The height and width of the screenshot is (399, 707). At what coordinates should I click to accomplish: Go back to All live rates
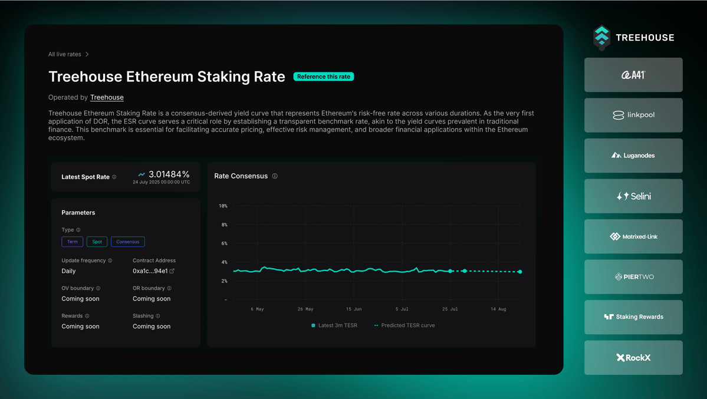point(65,54)
